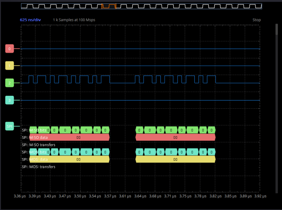The height and width of the screenshot is (210, 282).
Task: Click the Stop acquisition status label
Action: [257, 20]
